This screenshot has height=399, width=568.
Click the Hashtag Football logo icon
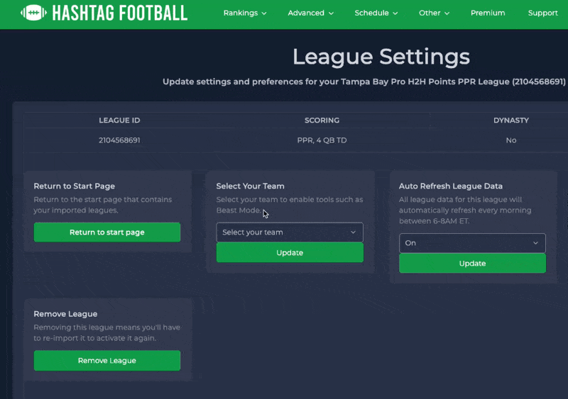33,13
